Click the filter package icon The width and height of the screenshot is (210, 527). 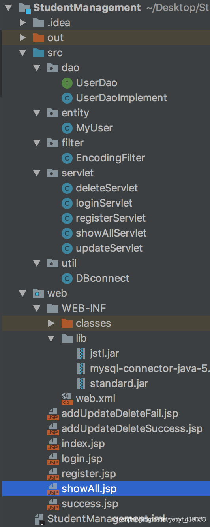coord(53,143)
